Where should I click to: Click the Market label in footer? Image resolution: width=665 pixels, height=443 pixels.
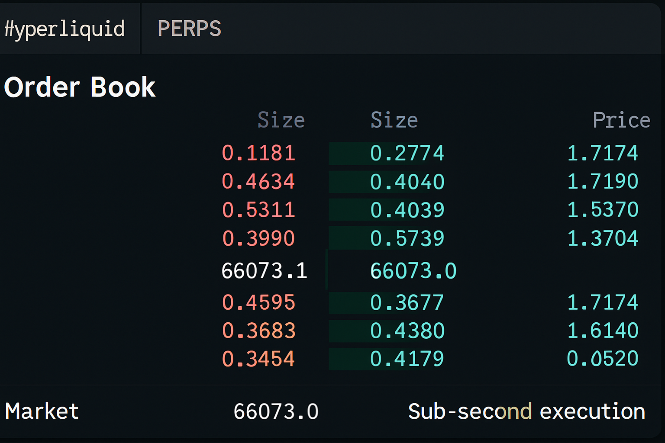coord(42,411)
